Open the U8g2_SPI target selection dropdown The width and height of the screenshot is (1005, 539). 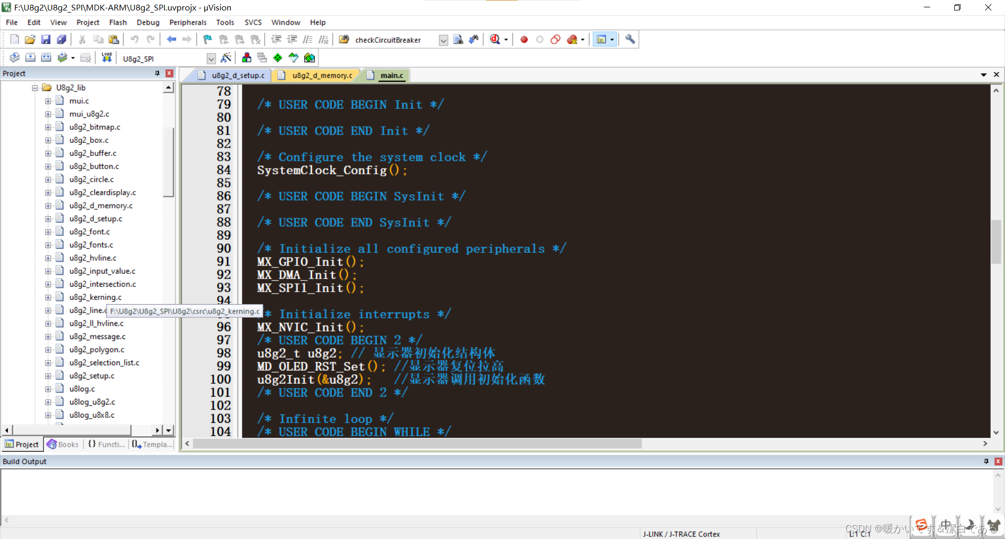point(211,58)
